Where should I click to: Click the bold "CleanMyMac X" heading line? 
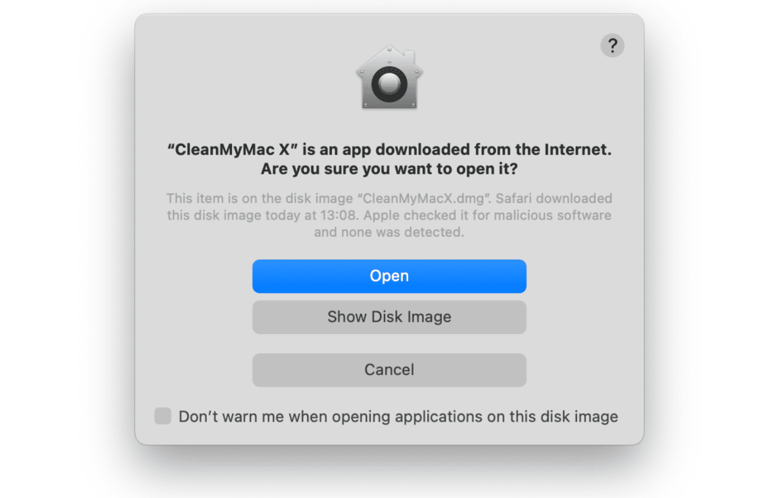[x=389, y=150]
